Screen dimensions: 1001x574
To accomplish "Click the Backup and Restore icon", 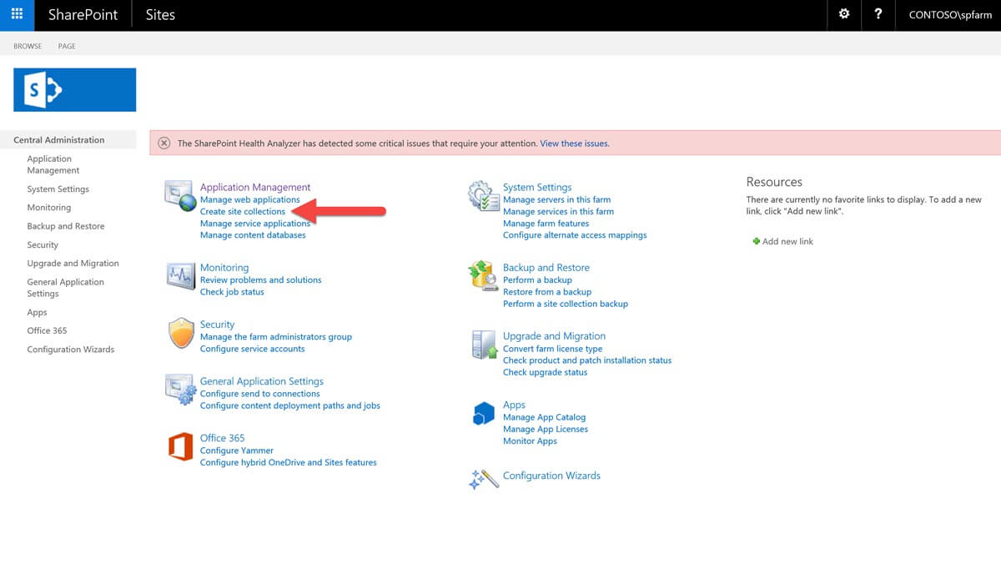I will pos(484,275).
